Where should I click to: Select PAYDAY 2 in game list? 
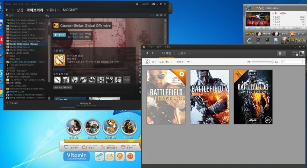click(17, 92)
